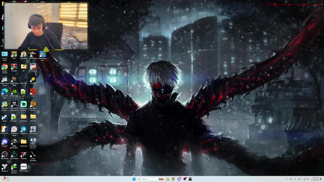
Task: Click the sync tray icon
Action: (x=291, y=179)
